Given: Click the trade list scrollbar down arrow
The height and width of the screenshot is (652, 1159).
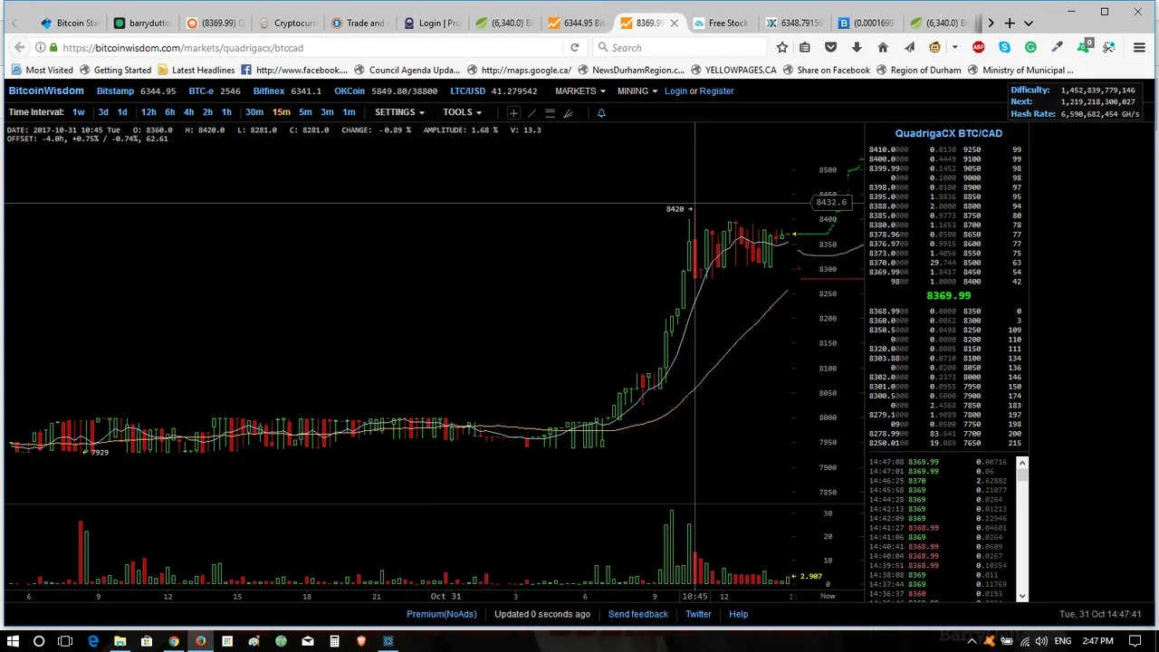Looking at the screenshot, I should pos(1022,595).
